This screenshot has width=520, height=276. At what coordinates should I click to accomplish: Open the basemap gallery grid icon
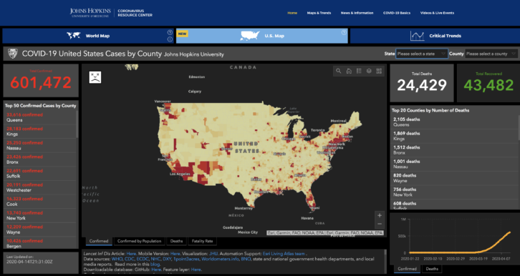point(379,71)
